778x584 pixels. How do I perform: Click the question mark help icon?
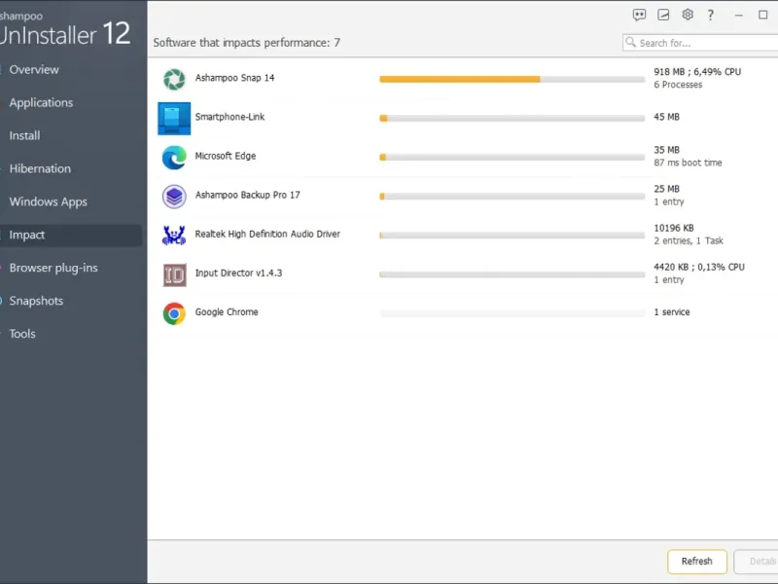pos(711,15)
